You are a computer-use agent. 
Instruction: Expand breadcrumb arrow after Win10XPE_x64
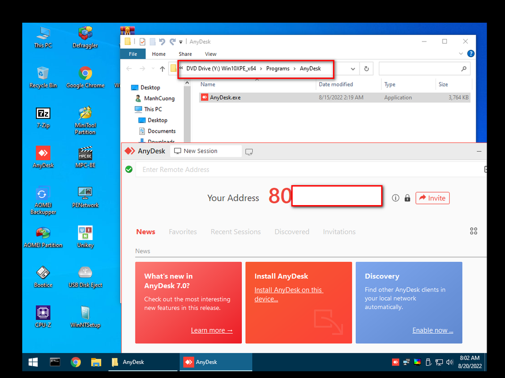[261, 69]
